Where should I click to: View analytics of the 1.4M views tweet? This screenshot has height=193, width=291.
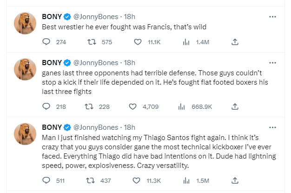pyautogui.click(x=186, y=42)
